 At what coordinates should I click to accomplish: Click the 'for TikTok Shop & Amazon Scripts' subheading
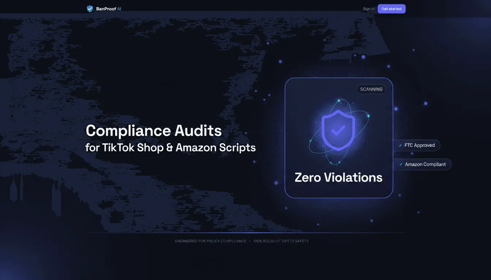171,148
